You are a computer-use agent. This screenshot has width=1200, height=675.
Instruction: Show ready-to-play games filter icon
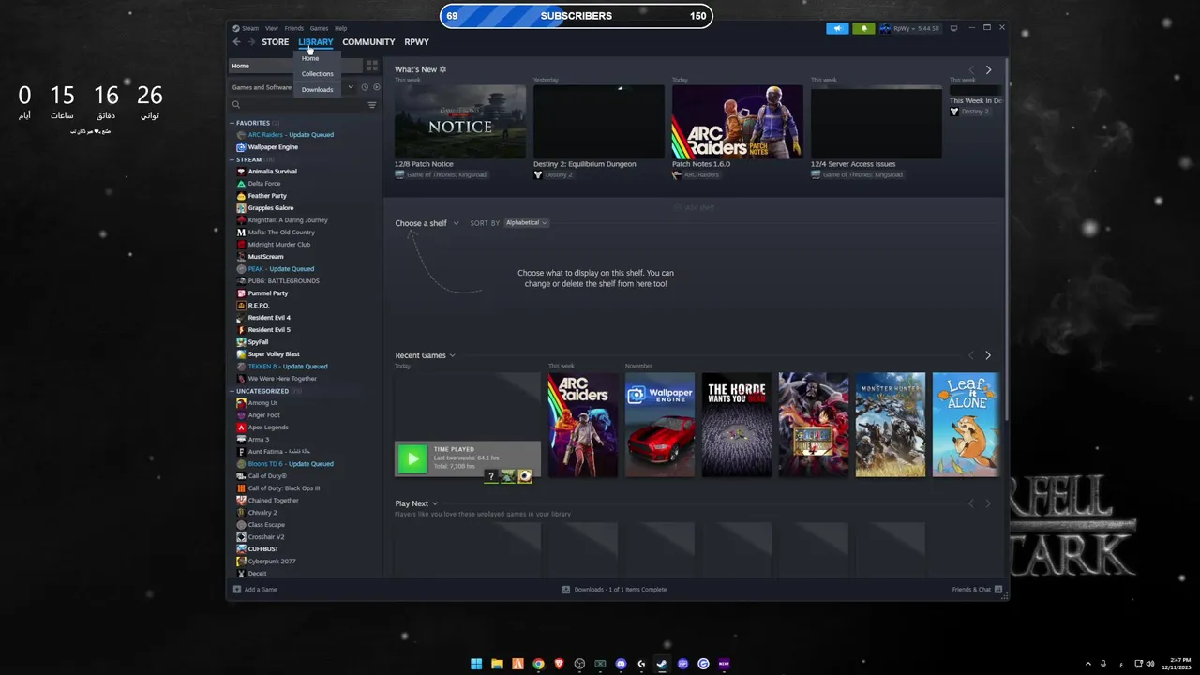tap(377, 87)
